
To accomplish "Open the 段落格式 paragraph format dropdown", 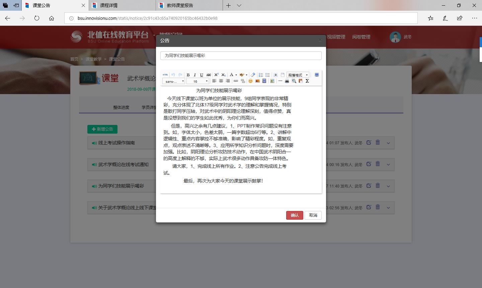I will click(x=298, y=74).
